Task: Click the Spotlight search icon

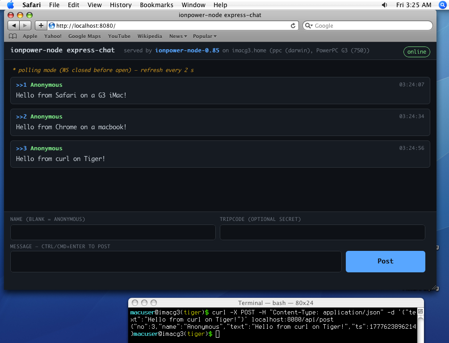Action: [x=443, y=5]
